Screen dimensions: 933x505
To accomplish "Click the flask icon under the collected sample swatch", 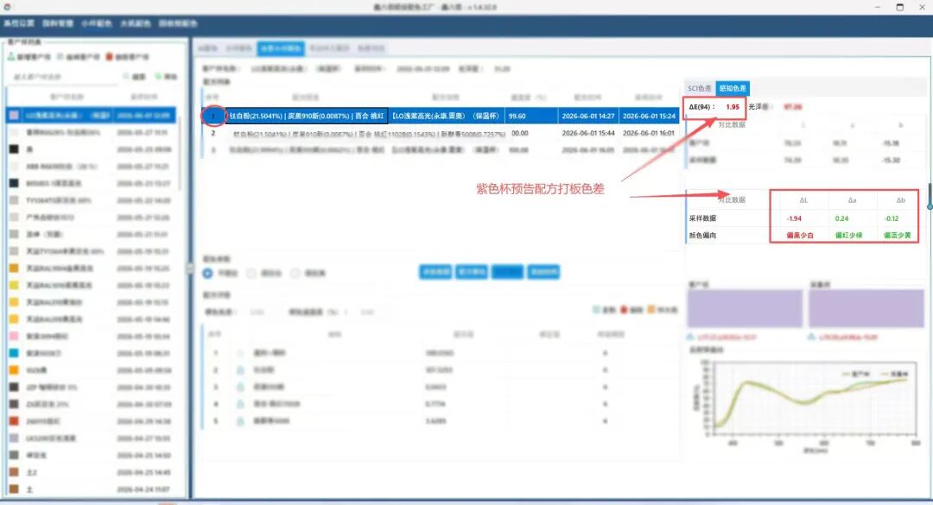I will click(811, 338).
